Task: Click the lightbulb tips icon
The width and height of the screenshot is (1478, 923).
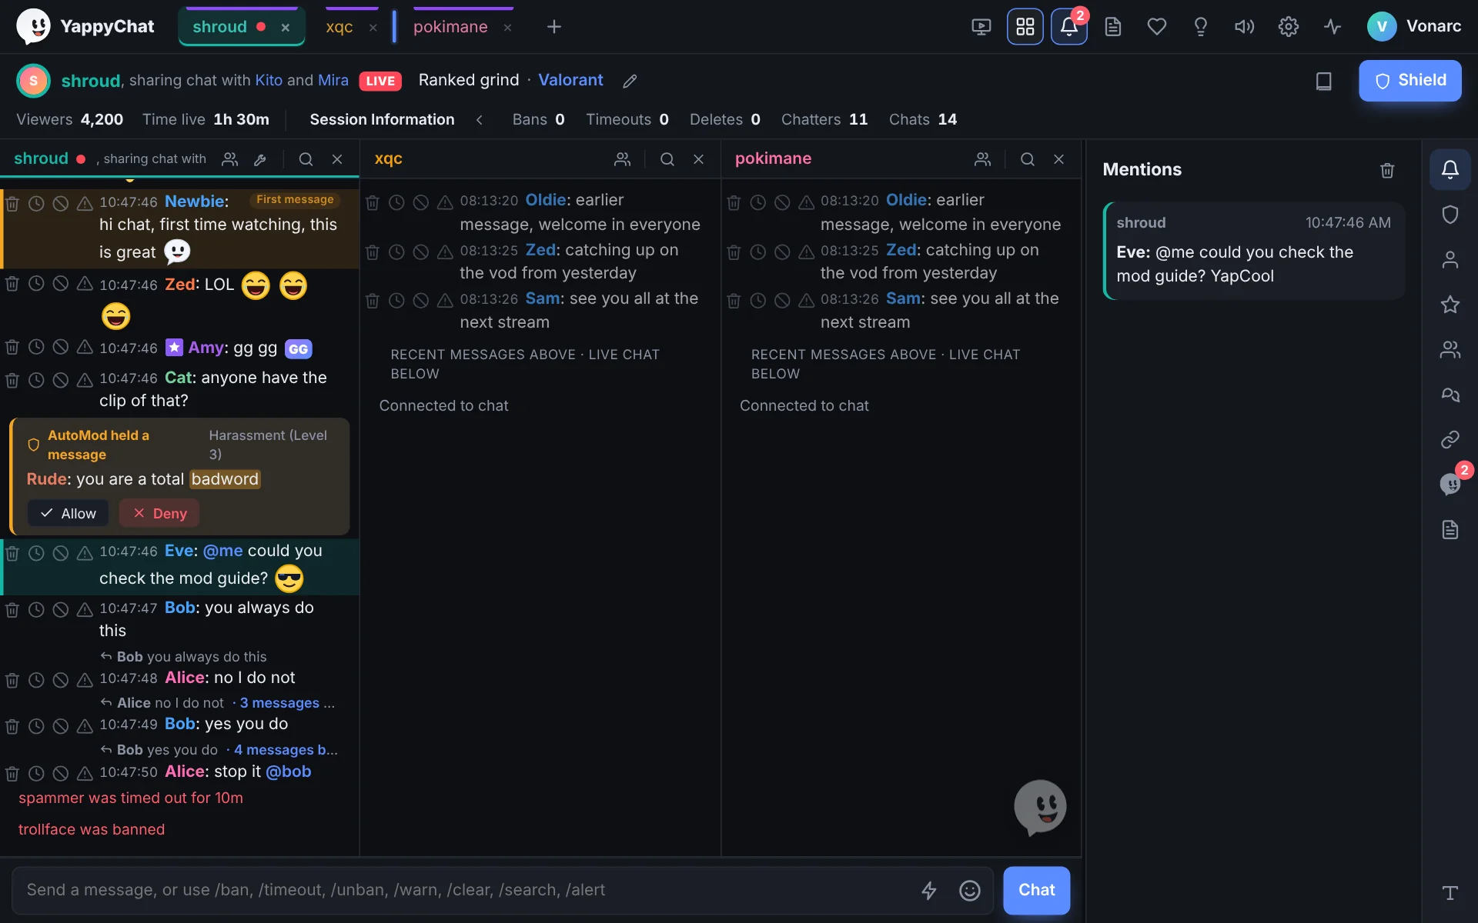Action: tap(1200, 27)
